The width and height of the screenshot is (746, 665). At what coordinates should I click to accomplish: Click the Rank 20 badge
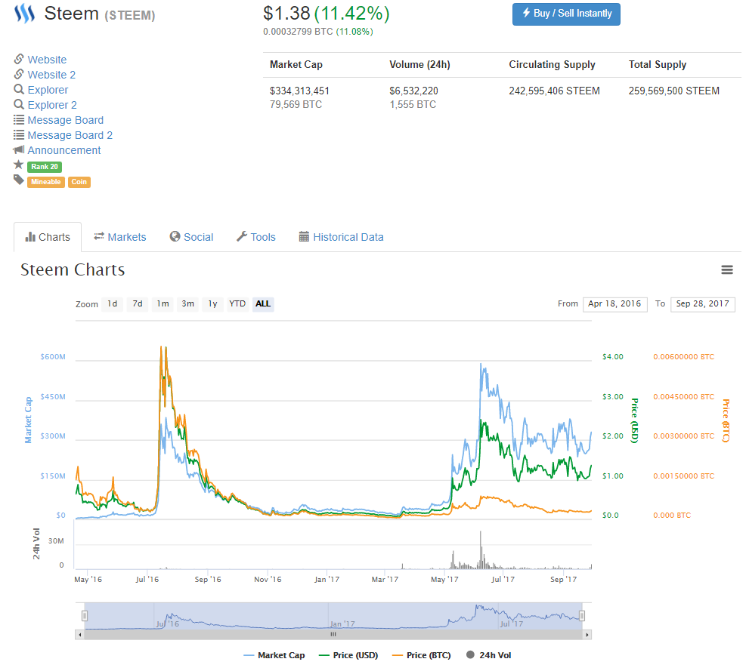(x=45, y=167)
